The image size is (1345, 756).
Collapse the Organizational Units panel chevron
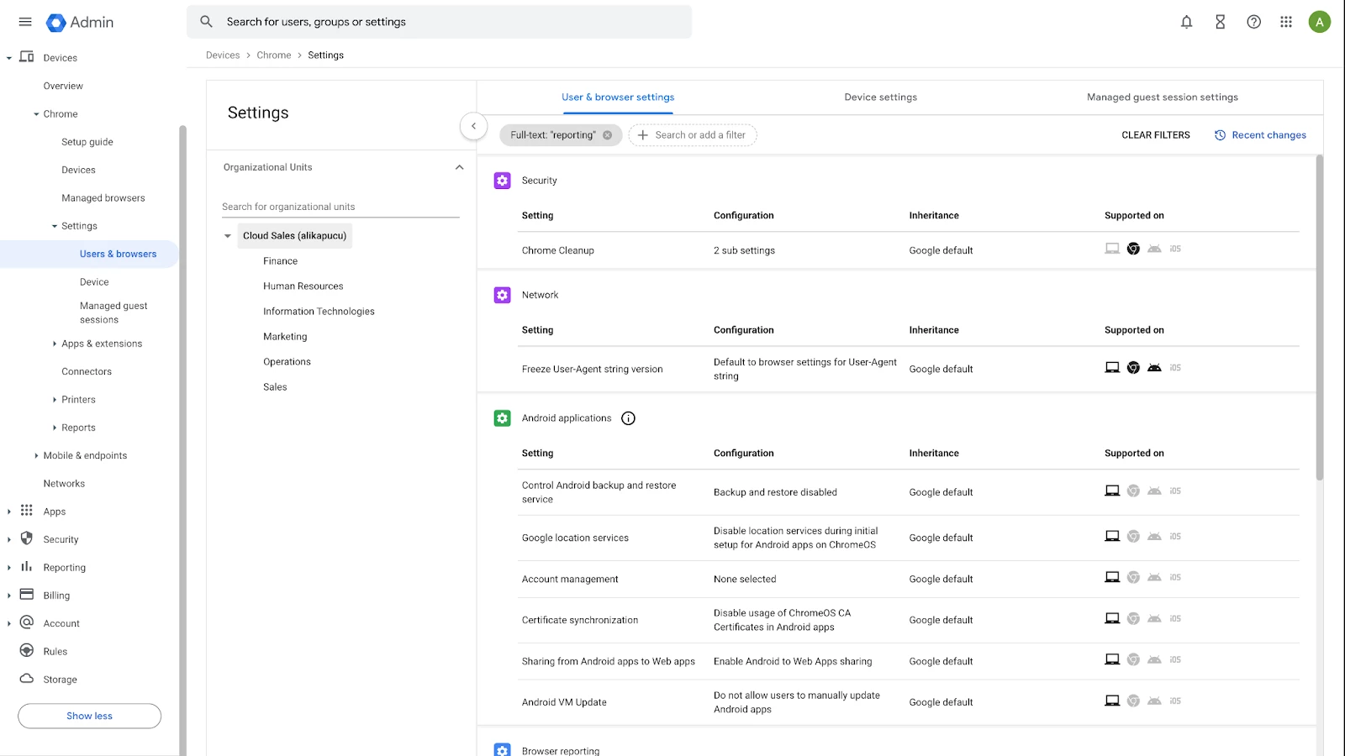[x=459, y=167]
